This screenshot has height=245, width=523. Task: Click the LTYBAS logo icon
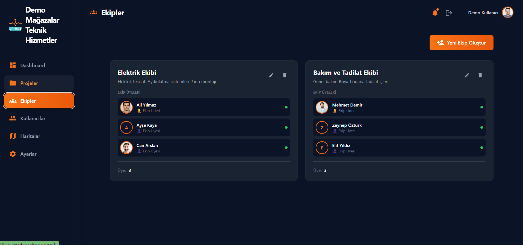coord(15,25)
